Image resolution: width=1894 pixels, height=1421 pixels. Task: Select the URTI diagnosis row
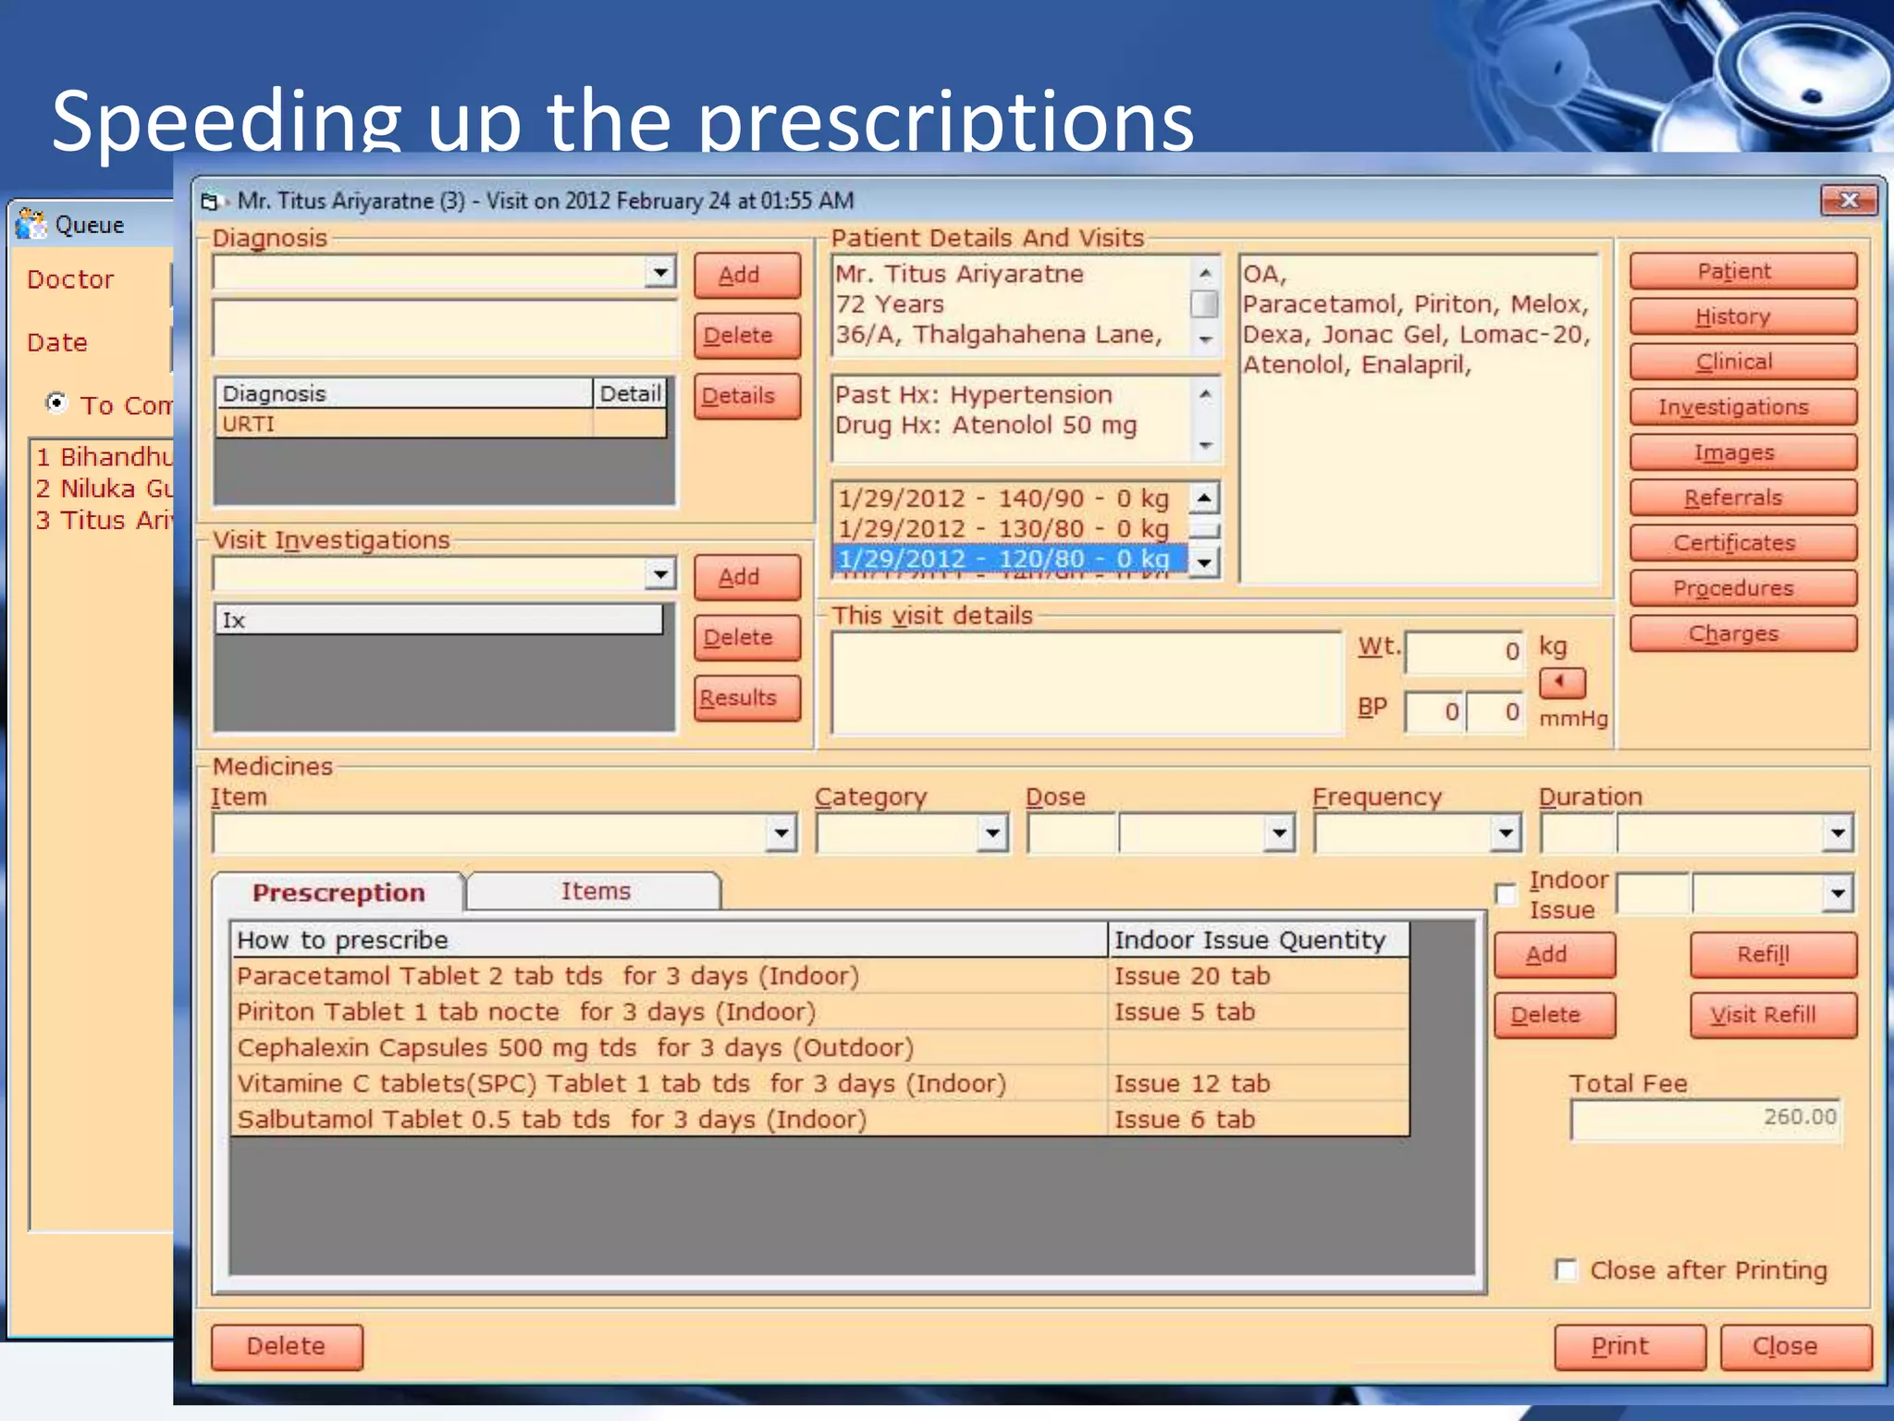[440, 424]
